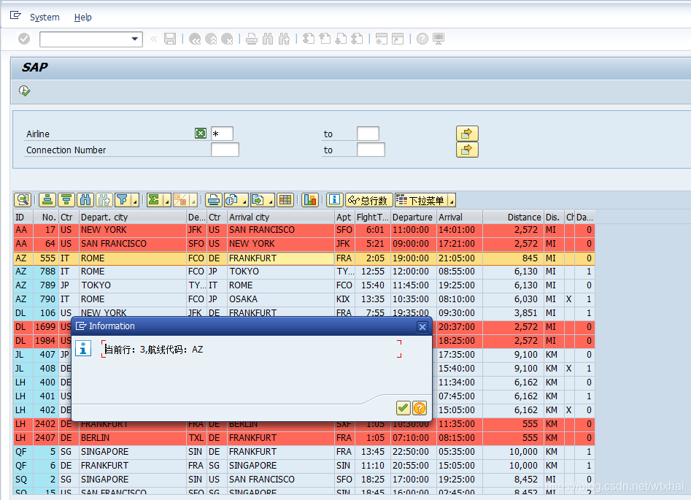Click the Arrival city column header
This screenshot has width=691, height=500.
(x=281, y=217)
